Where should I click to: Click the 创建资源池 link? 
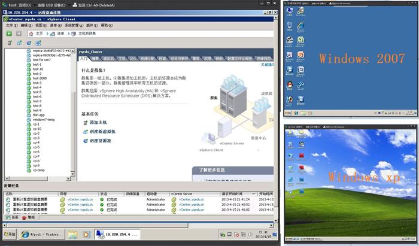pos(100,141)
